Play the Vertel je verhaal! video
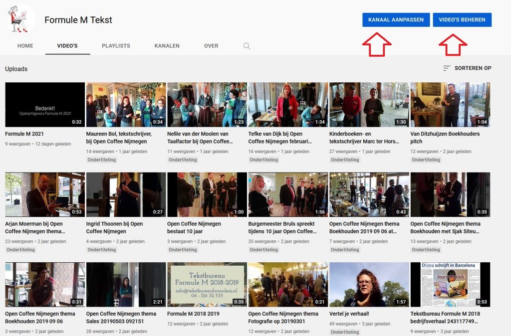The width and height of the screenshot is (511, 336). (x=368, y=284)
